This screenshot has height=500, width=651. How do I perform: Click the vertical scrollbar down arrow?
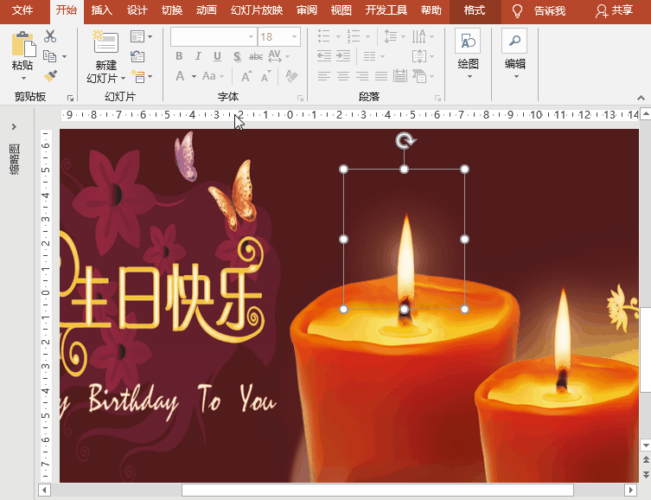(646, 446)
